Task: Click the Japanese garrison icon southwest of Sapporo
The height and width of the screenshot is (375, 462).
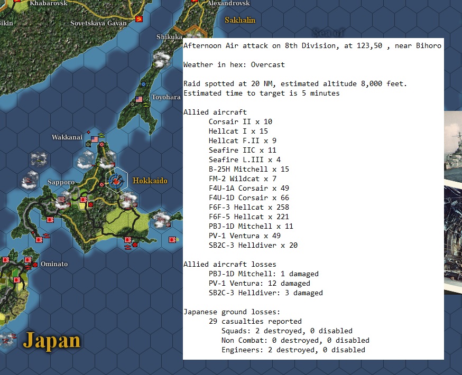Action: [x=50, y=219]
